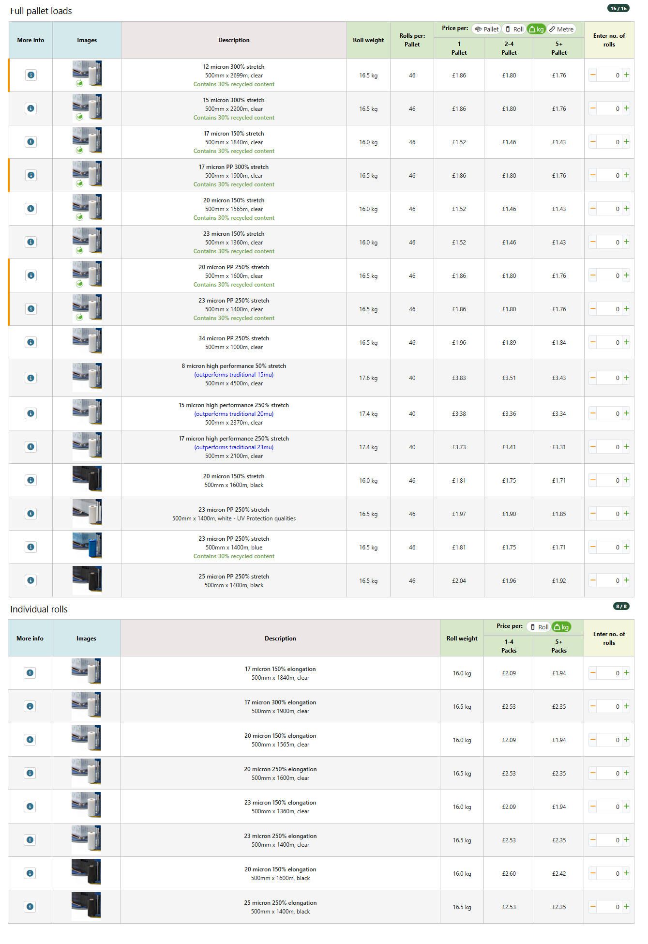Open info for 8 micron high performance row
The height and width of the screenshot is (944, 648).
(30, 378)
